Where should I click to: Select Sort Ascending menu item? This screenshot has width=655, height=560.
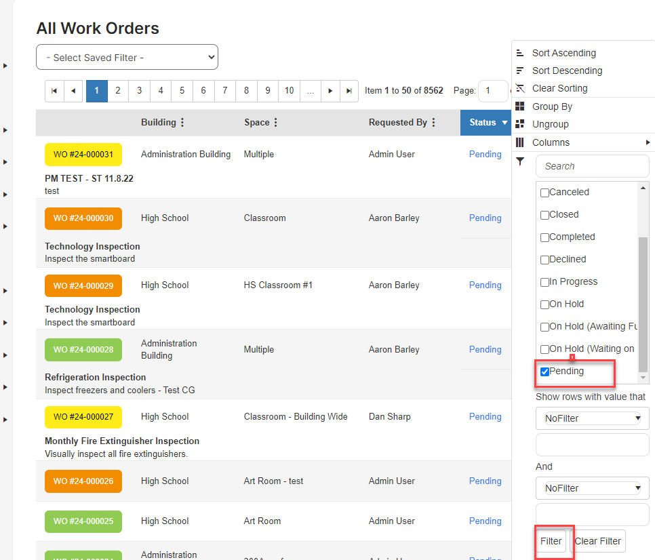coord(564,53)
